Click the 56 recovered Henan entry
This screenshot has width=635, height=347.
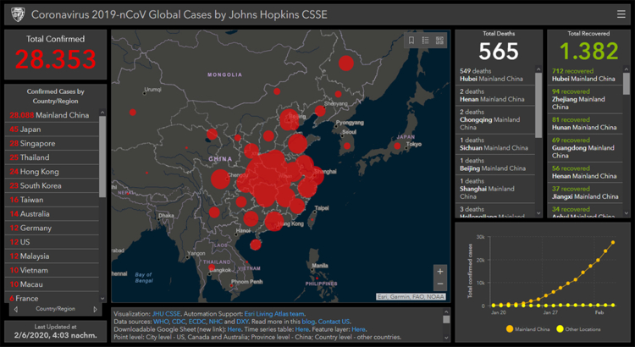coord(585,172)
